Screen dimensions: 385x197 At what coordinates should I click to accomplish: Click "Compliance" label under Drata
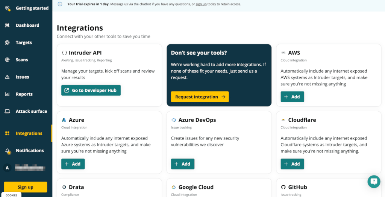point(70,194)
